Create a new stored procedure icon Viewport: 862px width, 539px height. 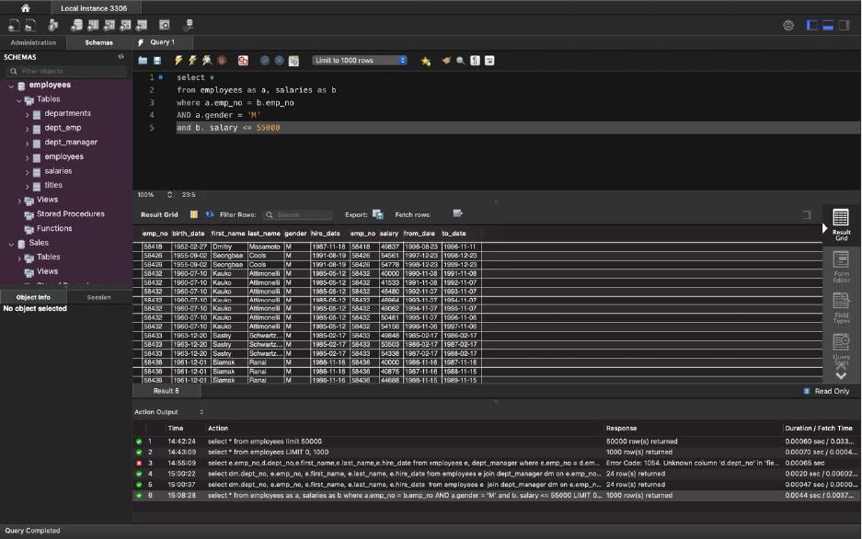(x=125, y=25)
